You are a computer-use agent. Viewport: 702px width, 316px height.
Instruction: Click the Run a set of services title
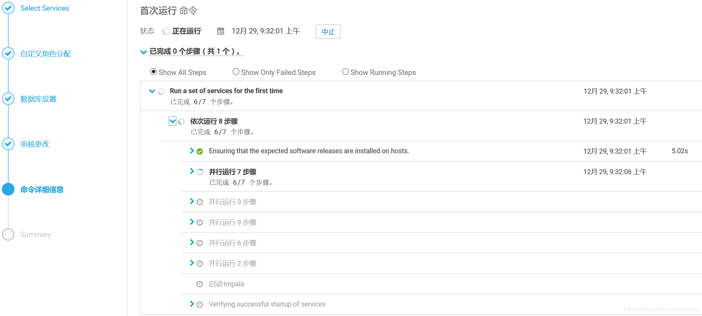(x=226, y=91)
